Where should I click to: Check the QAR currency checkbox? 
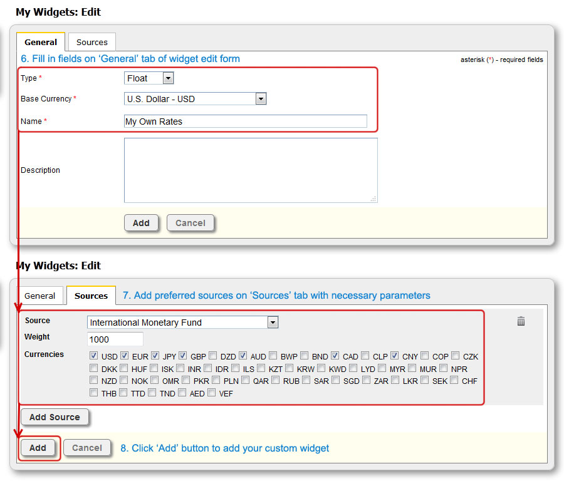[245, 380]
